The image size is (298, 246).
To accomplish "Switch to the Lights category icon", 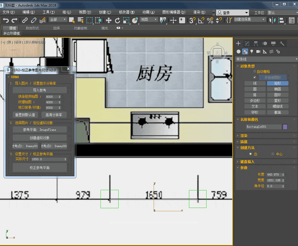I will coord(252,52).
